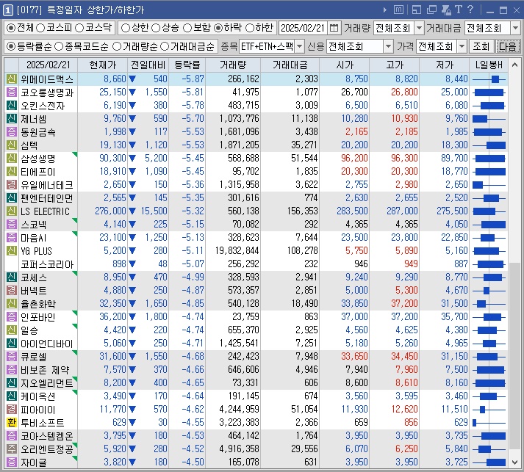Click the table scrollbar up arrow
The height and width of the screenshot is (472, 524).
514,65
